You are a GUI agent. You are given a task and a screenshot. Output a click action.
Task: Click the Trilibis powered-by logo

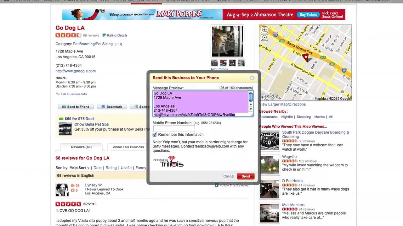point(168,161)
